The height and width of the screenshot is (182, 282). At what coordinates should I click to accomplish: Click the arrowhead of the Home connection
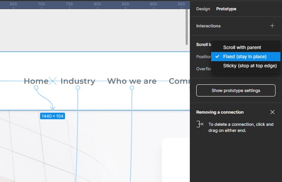[x=53, y=108]
